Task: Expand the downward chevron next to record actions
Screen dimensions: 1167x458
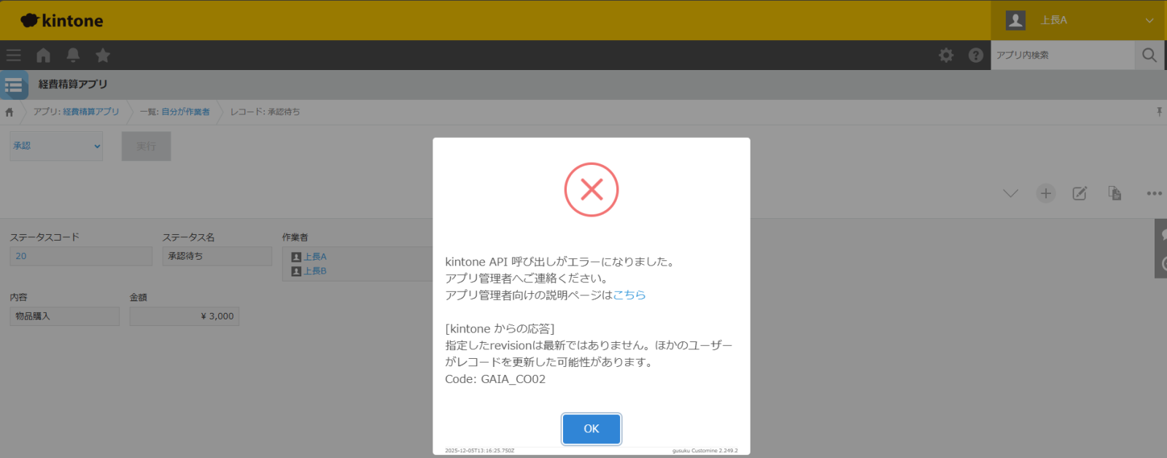Action: pyautogui.click(x=1010, y=193)
